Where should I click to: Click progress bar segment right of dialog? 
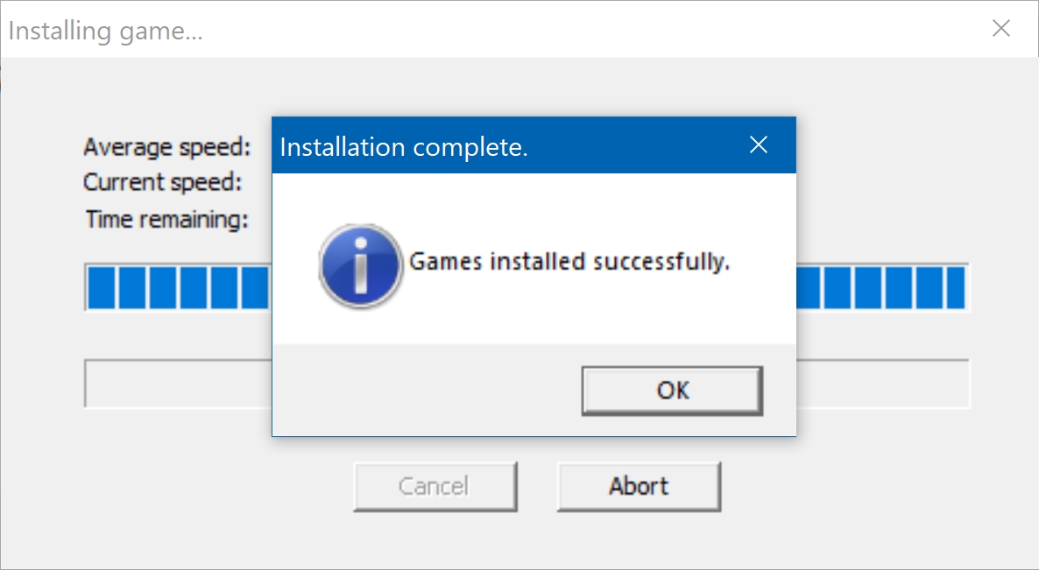[882, 287]
